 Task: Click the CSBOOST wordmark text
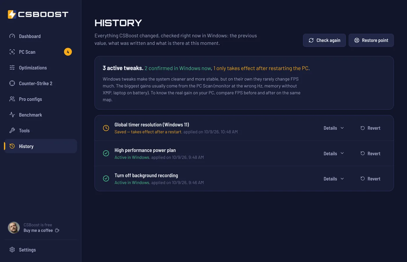(x=43, y=14)
